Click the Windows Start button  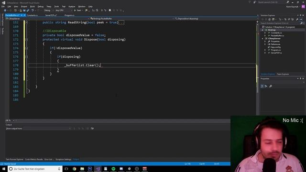point(3,169)
